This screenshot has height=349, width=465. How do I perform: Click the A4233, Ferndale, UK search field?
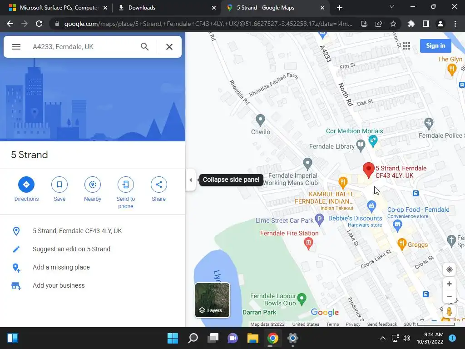[83, 47]
